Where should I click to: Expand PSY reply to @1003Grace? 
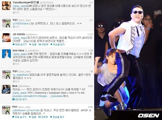pyautogui.click(x=16, y=27)
